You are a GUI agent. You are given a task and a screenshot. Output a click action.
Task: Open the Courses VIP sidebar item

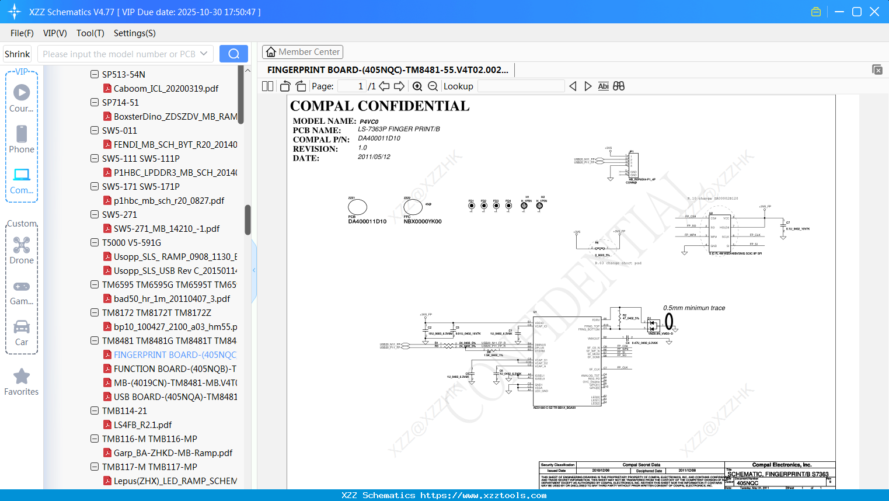pos(22,99)
